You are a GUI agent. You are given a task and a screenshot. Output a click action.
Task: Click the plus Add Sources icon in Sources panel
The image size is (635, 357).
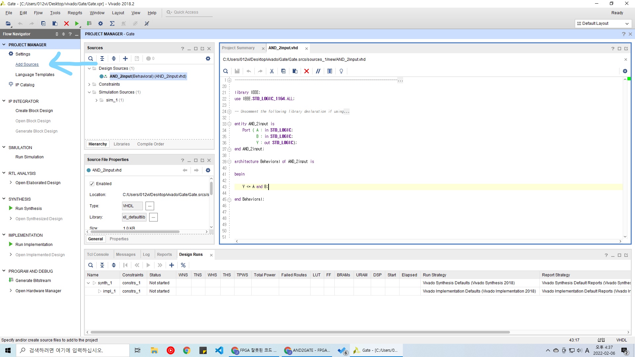click(125, 59)
